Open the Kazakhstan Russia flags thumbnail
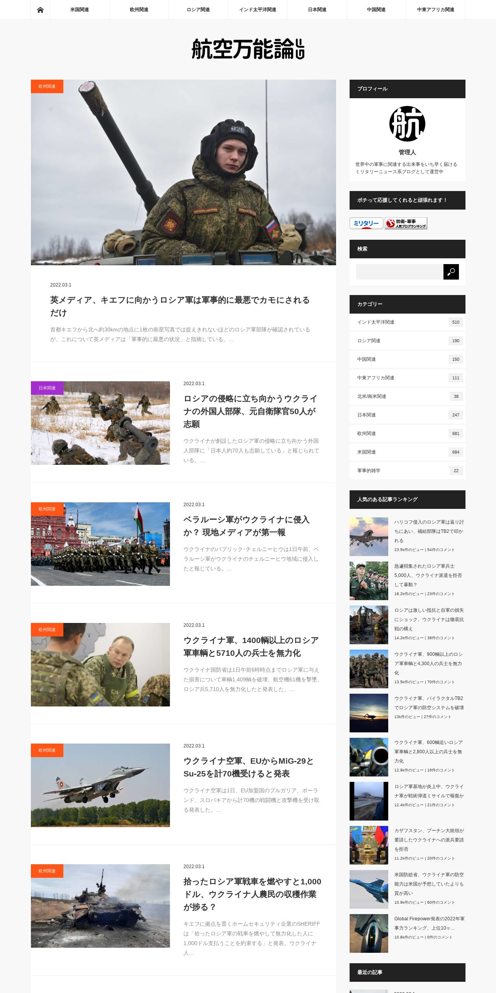This screenshot has width=496, height=993. (369, 845)
